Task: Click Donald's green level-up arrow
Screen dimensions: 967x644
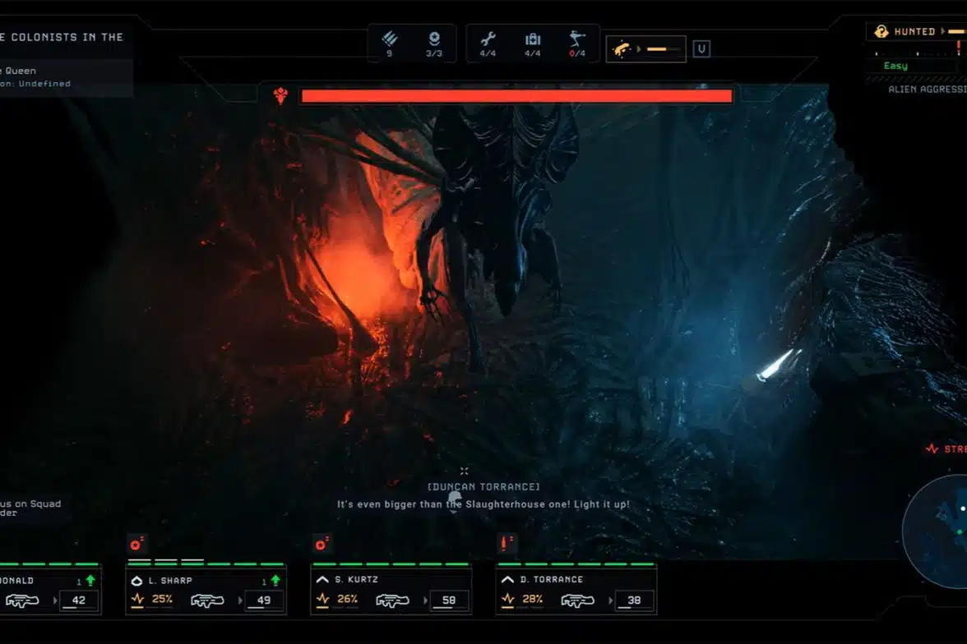Action: pyautogui.click(x=90, y=580)
